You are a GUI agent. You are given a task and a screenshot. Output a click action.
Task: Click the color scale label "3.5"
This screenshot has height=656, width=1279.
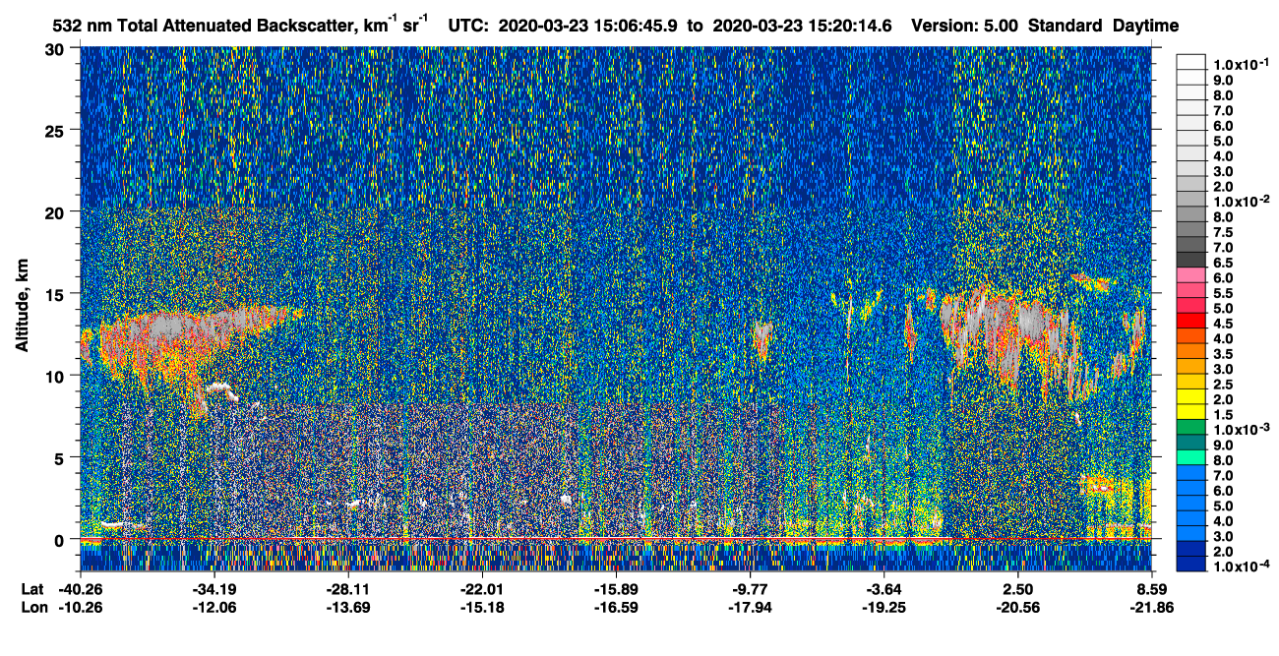[1223, 354]
